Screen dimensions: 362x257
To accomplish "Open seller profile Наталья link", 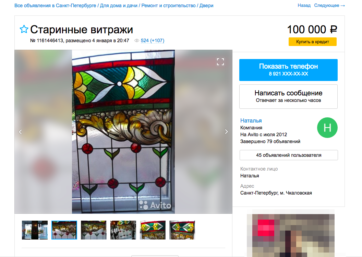I will click(251, 121).
